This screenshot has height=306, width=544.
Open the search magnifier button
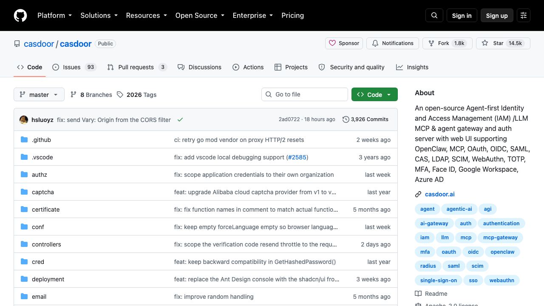click(434, 15)
